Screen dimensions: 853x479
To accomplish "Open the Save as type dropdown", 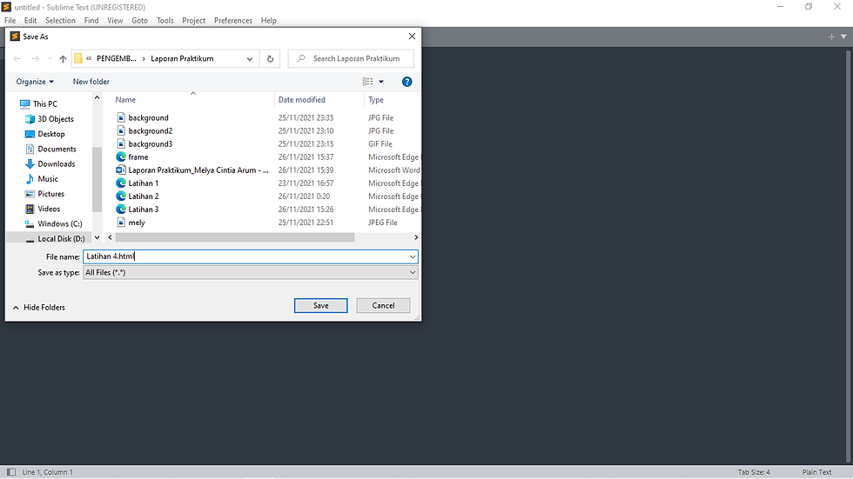I will (251, 273).
